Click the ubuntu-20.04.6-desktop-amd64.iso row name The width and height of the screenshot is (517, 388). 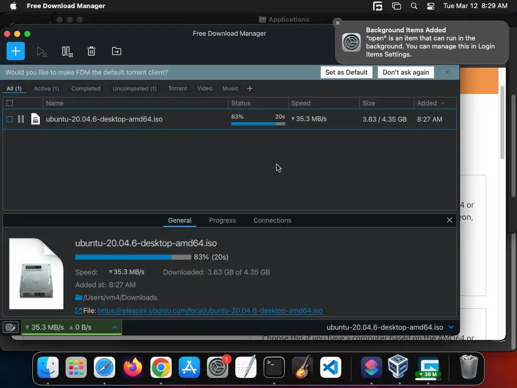pos(104,119)
